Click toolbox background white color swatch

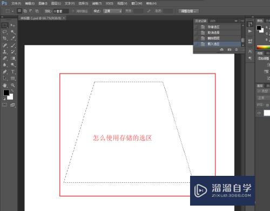pos(11,97)
